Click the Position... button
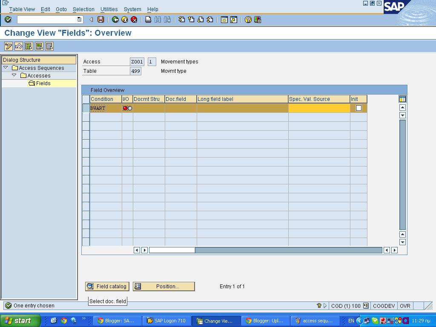The width and height of the screenshot is (436, 327). pos(164,287)
